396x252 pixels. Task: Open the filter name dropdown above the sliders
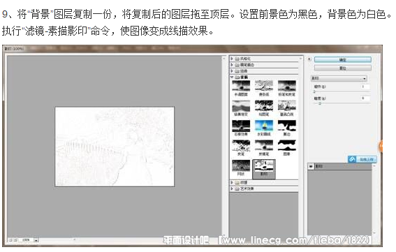(x=339, y=78)
